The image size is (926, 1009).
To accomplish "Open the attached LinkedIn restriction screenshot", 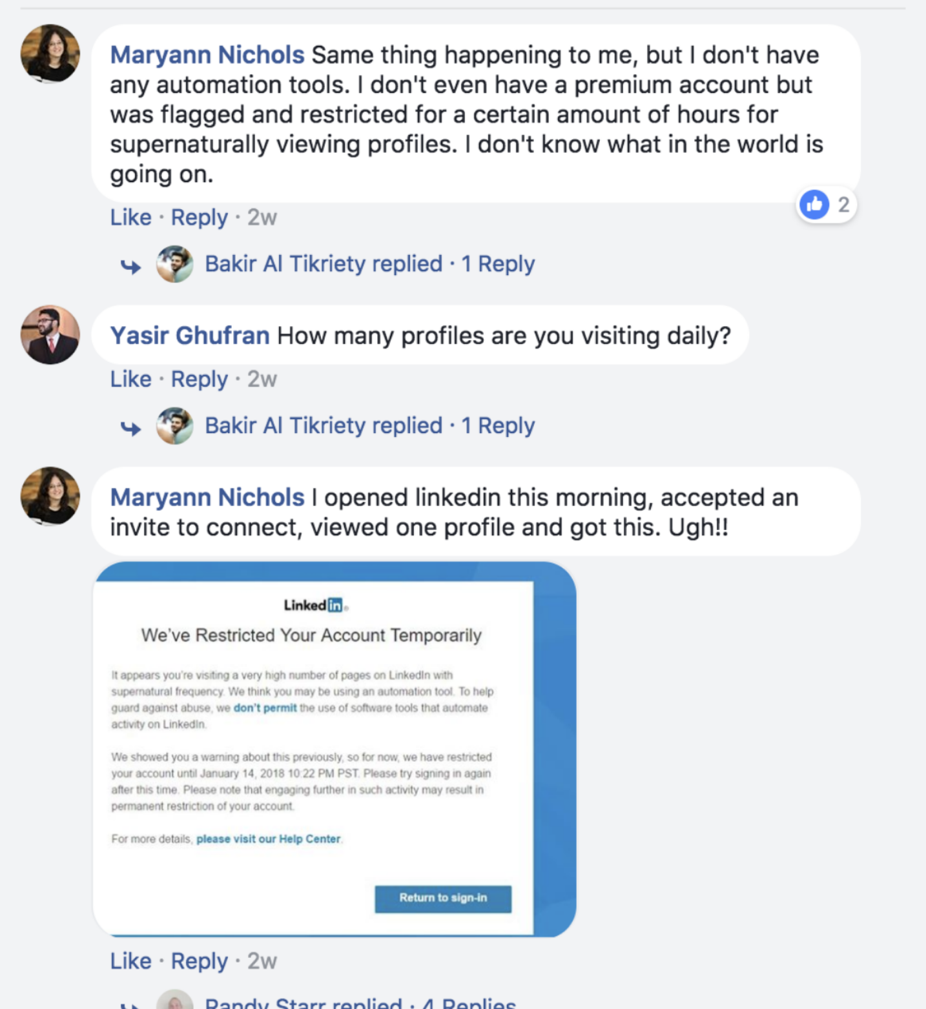I will pos(334,749).
